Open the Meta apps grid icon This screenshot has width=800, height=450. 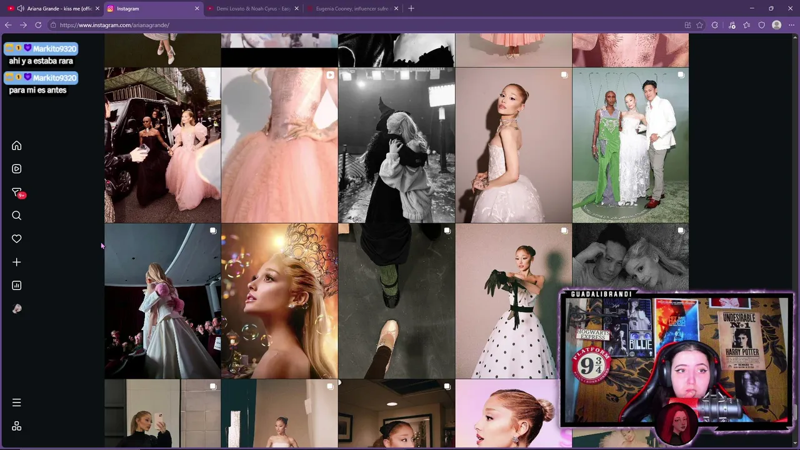coord(17,426)
